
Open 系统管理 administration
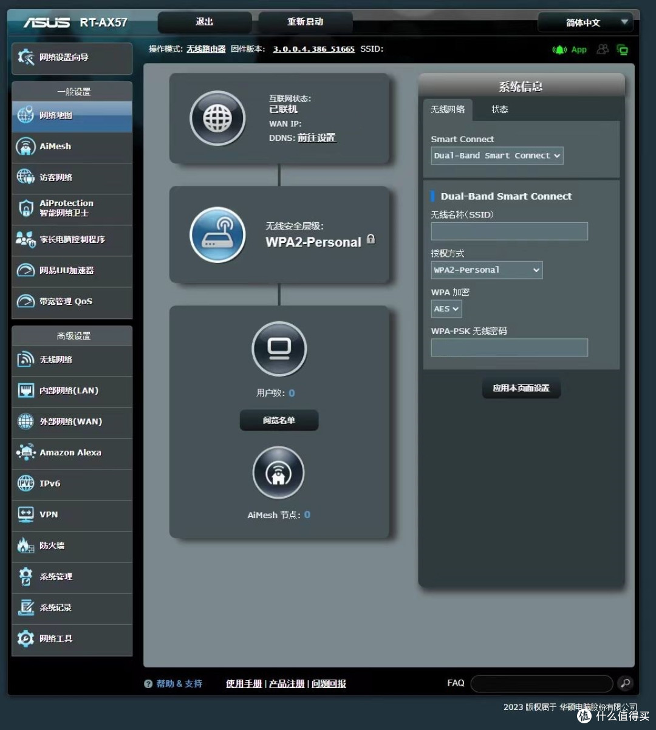coord(72,577)
